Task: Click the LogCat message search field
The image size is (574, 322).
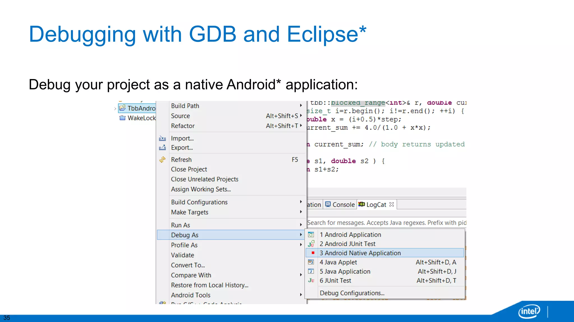Action: [x=387, y=223]
